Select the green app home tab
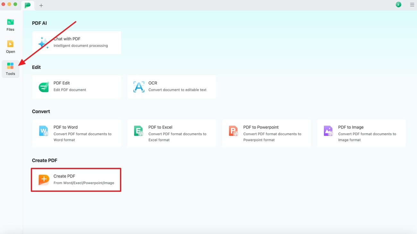 (28, 5)
